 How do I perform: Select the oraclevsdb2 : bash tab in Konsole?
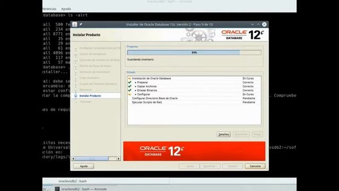coord(73,181)
